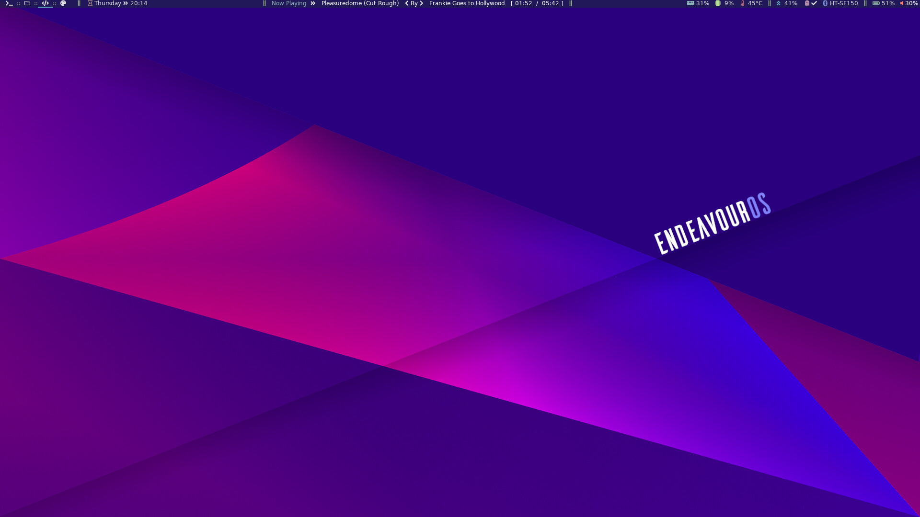Click the CPU chip icon showing 9%
This screenshot has height=517, width=920.
[717, 3]
